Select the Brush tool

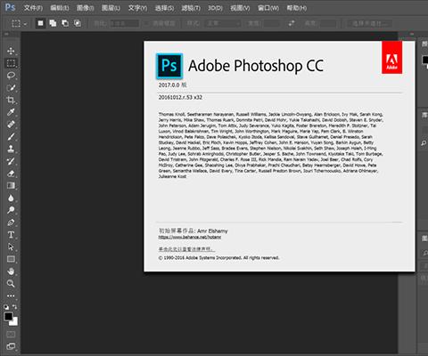[11, 137]
